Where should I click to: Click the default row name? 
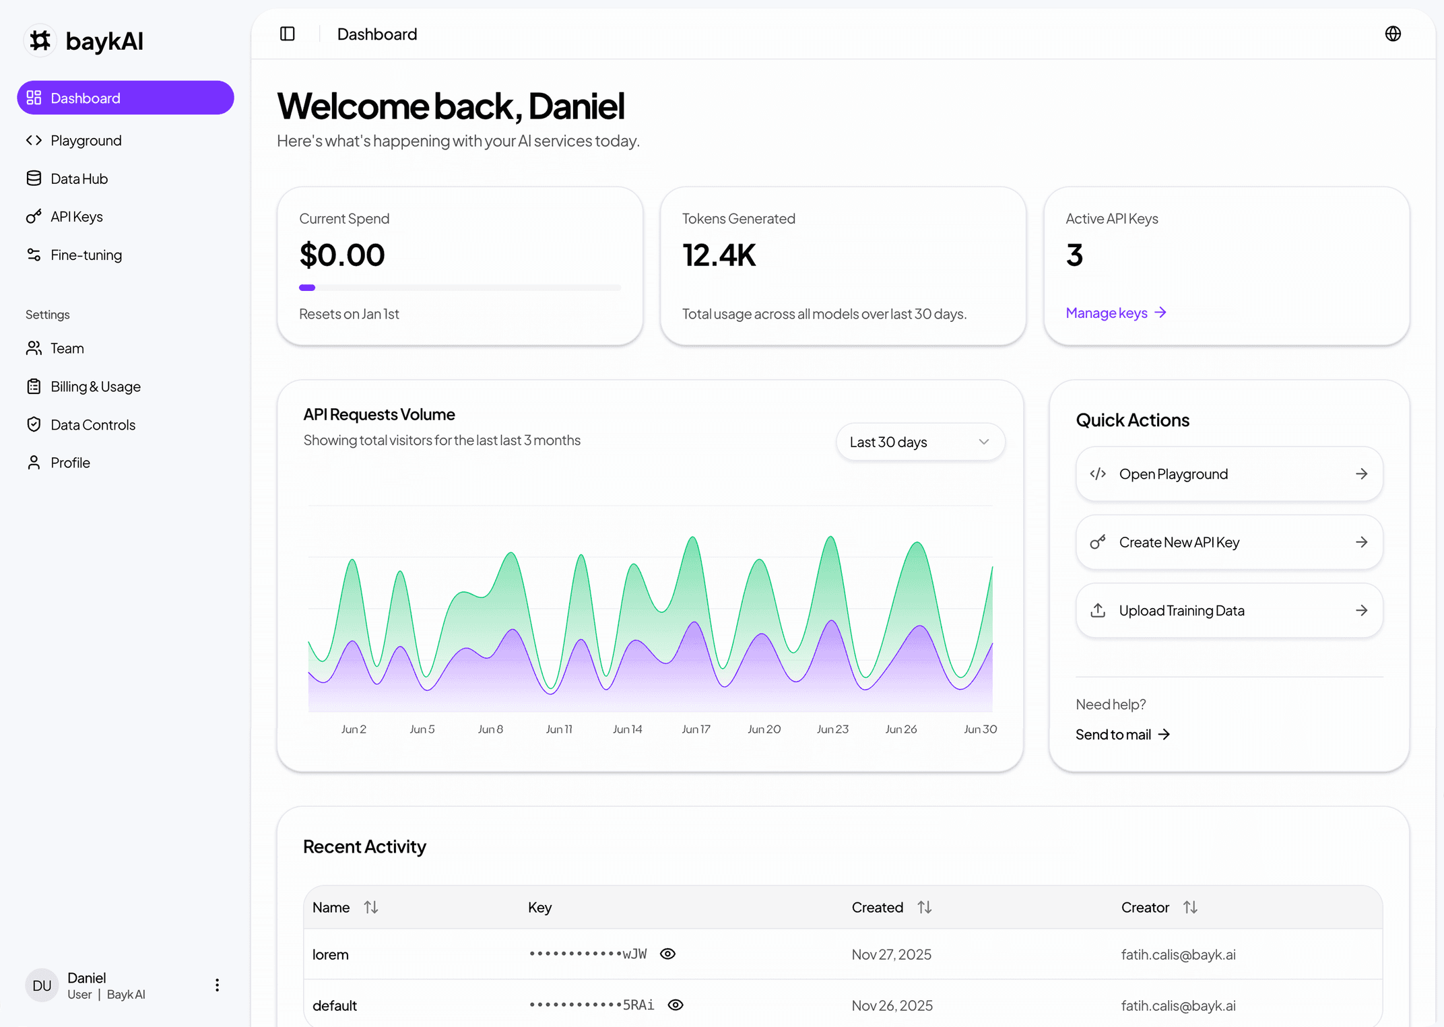pos(335,1005)
